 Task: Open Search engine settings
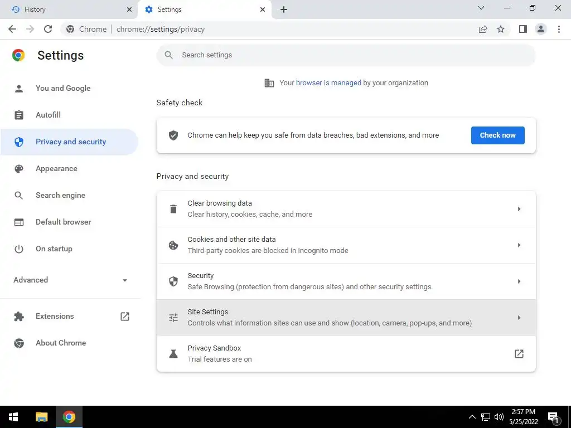tap(69, 195)
